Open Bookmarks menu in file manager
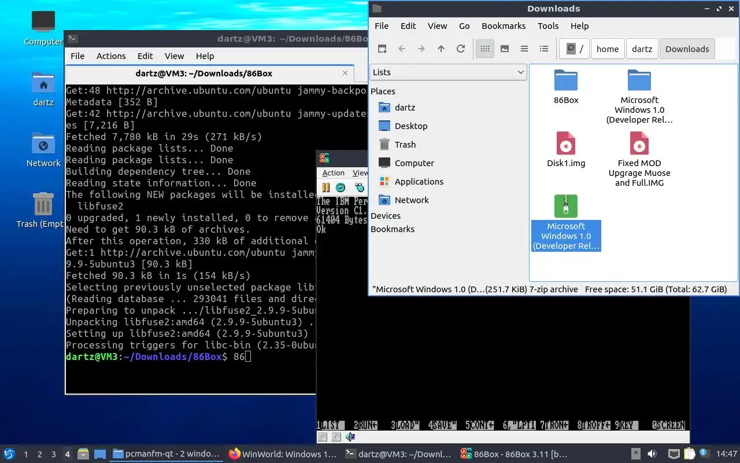This screenshot has height=463, width=740. coord(504,25)
